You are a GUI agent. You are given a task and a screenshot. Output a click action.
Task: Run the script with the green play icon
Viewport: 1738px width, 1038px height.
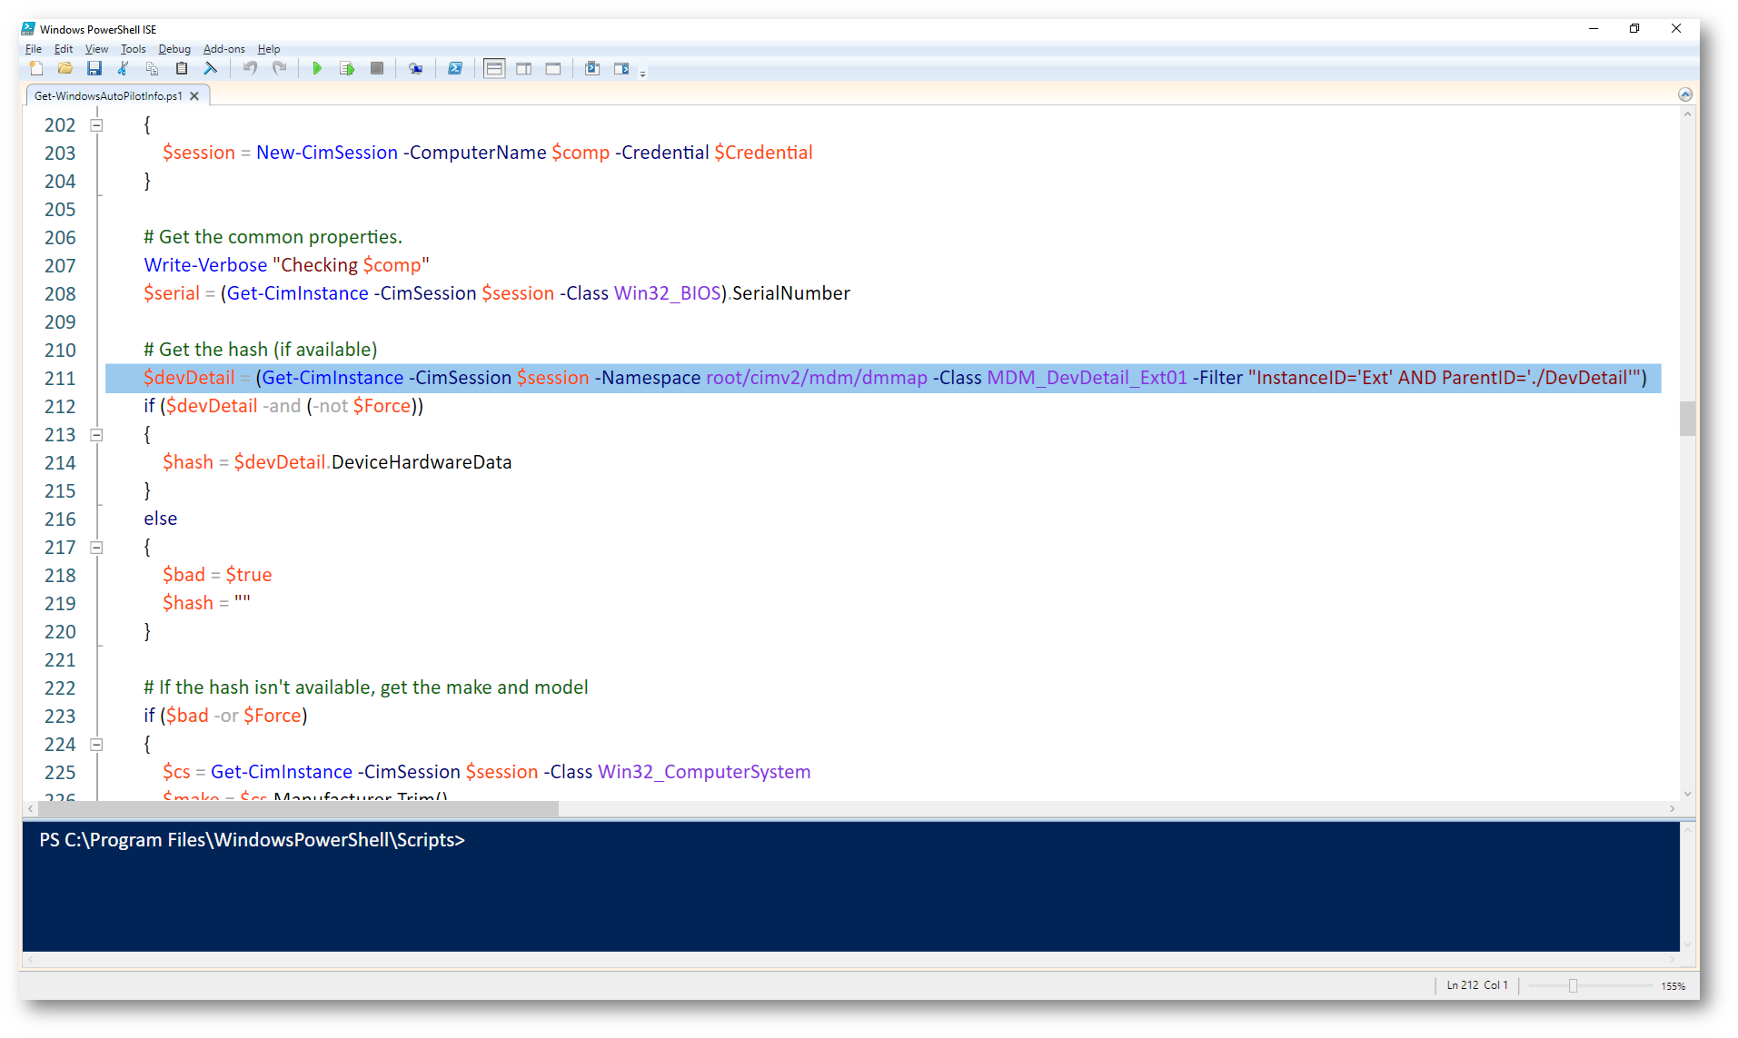point(317,69)
